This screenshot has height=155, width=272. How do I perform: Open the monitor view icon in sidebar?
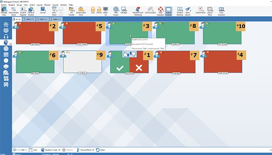pos(6,31)
